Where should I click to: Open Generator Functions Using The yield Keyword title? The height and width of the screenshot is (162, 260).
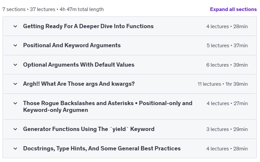click(x=89, y=129)
